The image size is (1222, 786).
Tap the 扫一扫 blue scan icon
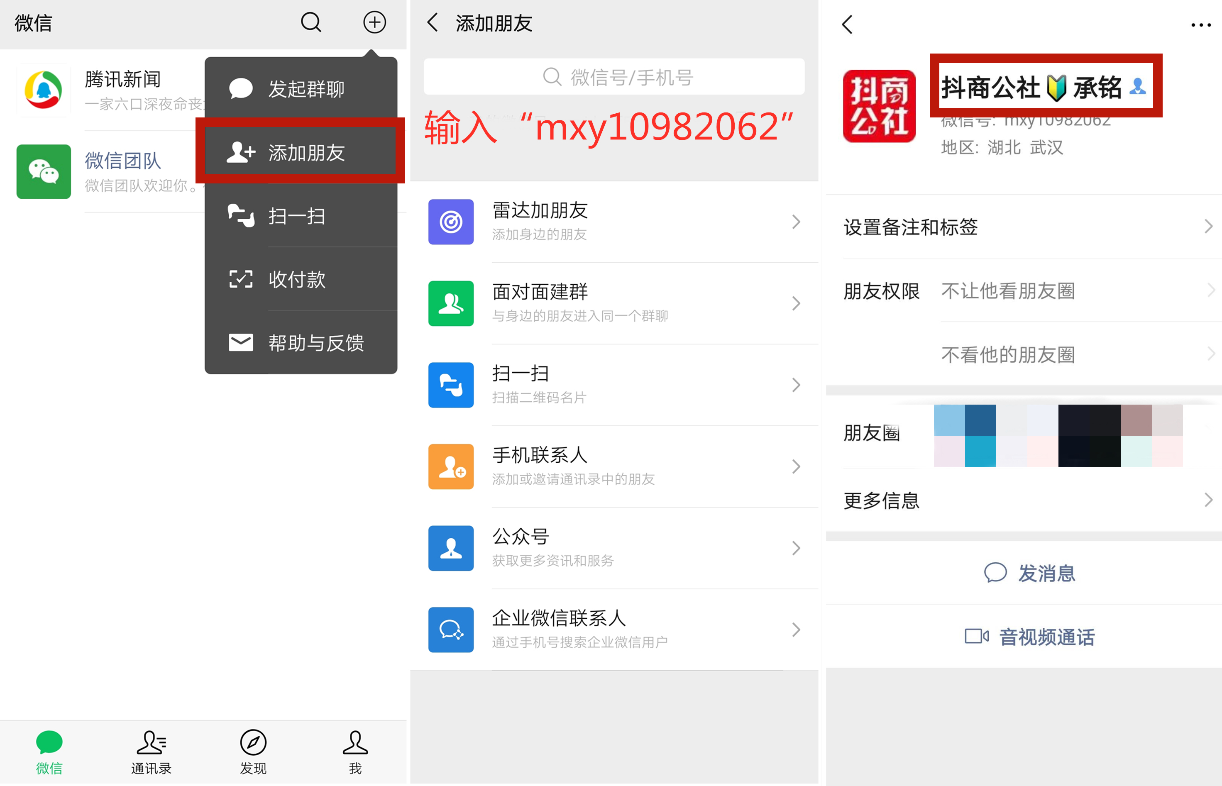click(451, 385)
